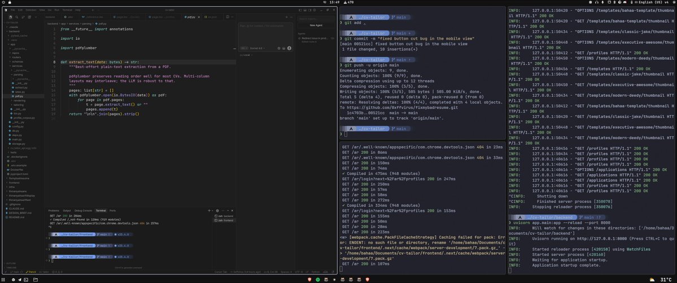677x283 pixels.
Task: Click the Brave icon at center of taskbar
Action: click(309, 280)
